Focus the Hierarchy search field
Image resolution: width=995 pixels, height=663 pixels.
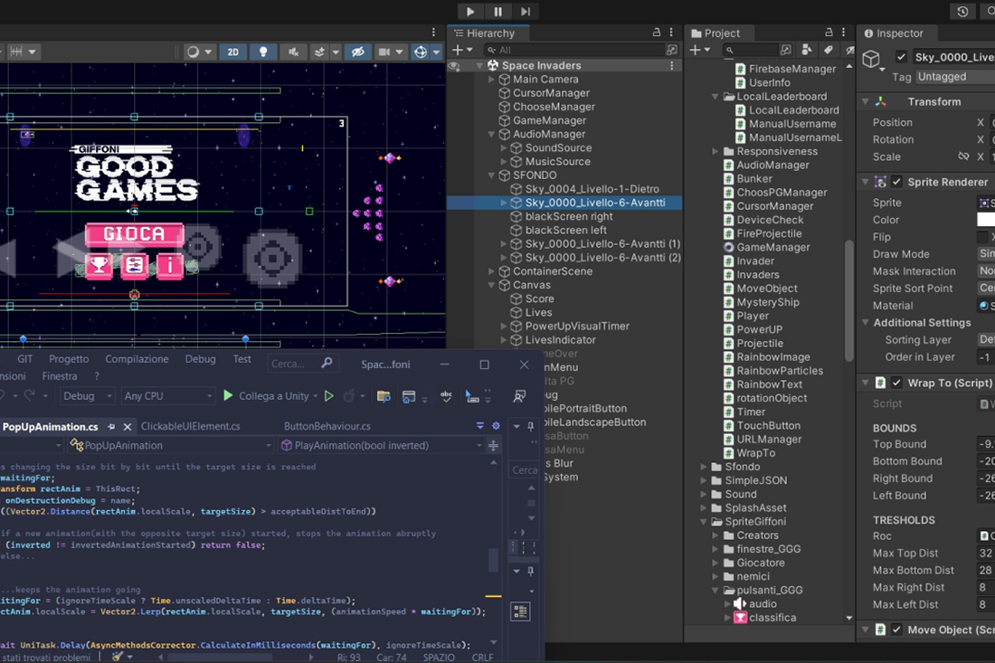click(581, 50)
